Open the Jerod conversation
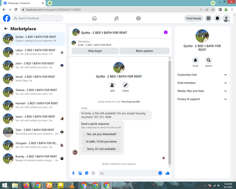This screenshot has width=236, height=189. [33, 79]
